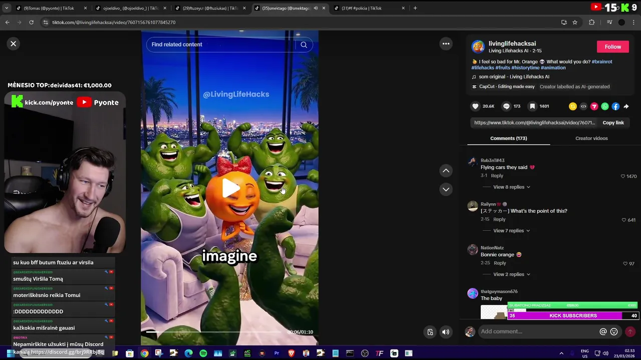Image resolution: width=641 pixels, height=360 pixels.
Task: Expand View 7 replies
Action: 511,230
